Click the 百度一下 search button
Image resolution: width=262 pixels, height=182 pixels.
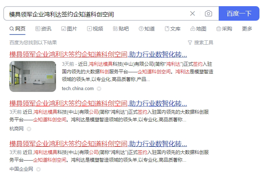pos(239,13)
